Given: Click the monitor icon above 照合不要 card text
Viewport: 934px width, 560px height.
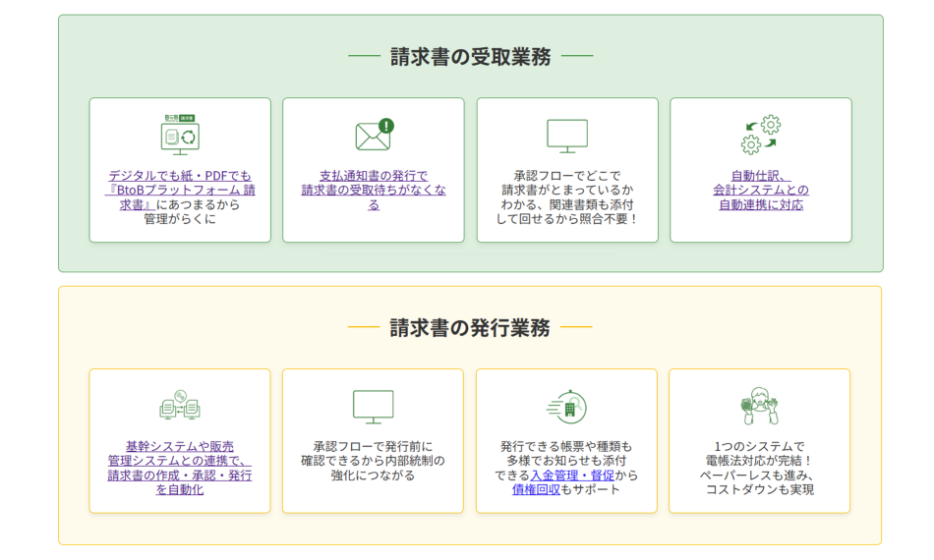Looking at the screenshot, I should tap(567, 136).
